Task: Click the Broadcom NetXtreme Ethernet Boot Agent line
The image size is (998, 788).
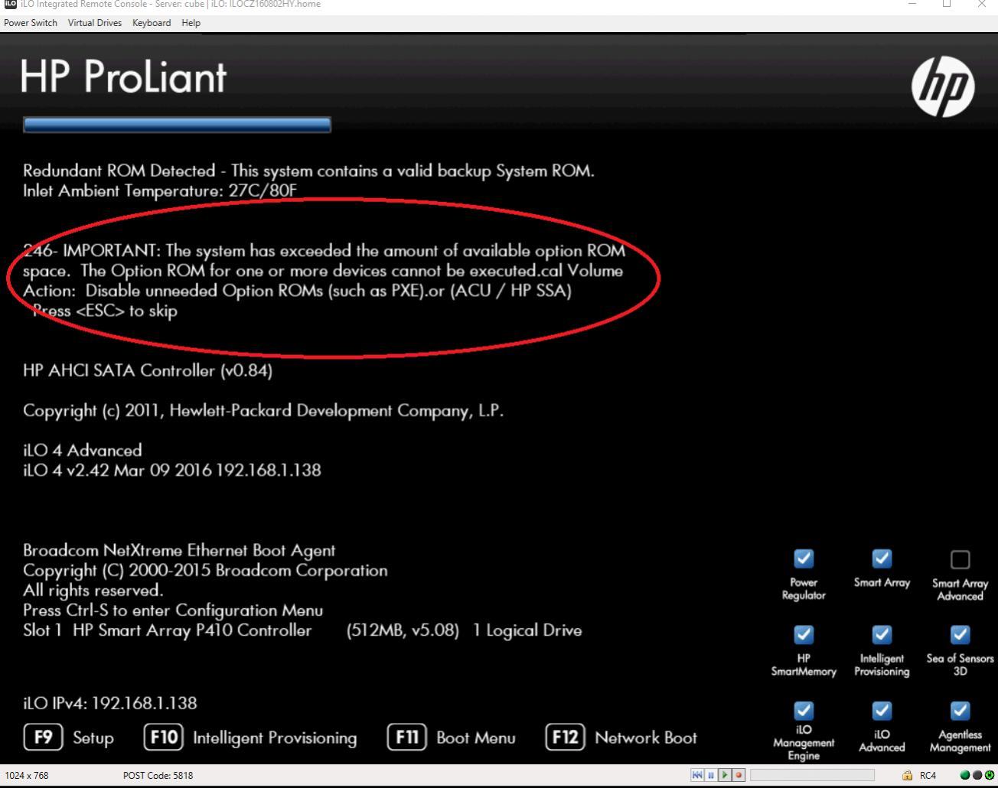Action: [x=179, y=551]
